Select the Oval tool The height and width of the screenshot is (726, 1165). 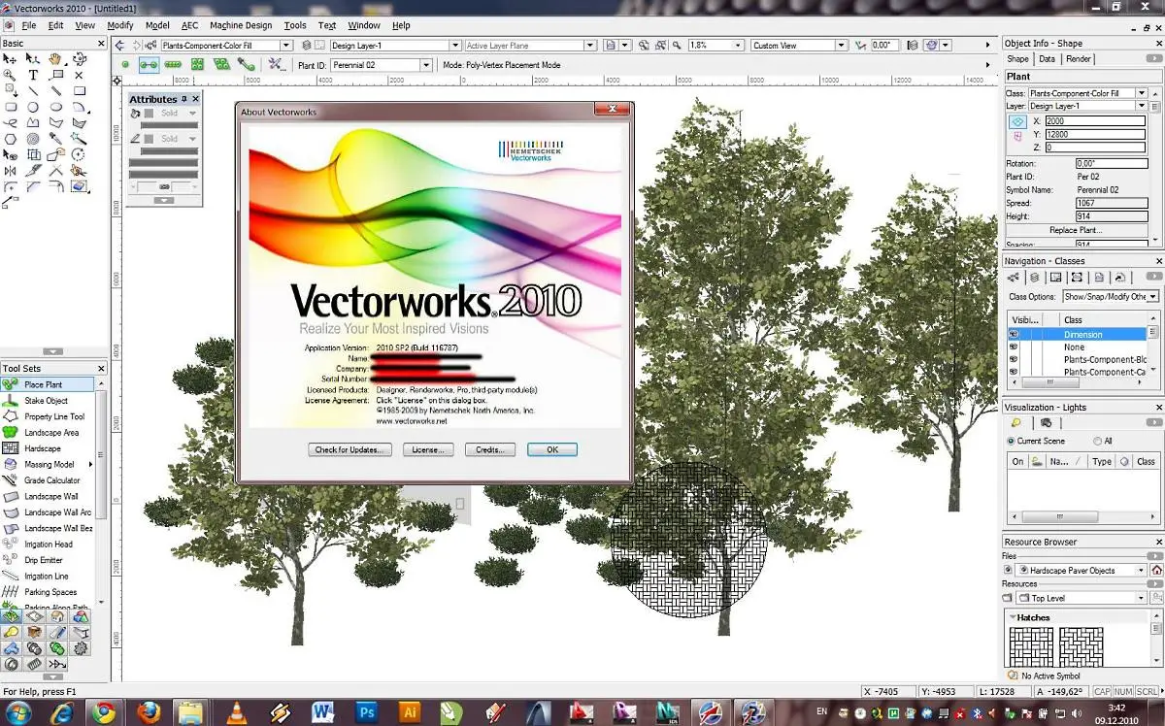coord(55,107)
